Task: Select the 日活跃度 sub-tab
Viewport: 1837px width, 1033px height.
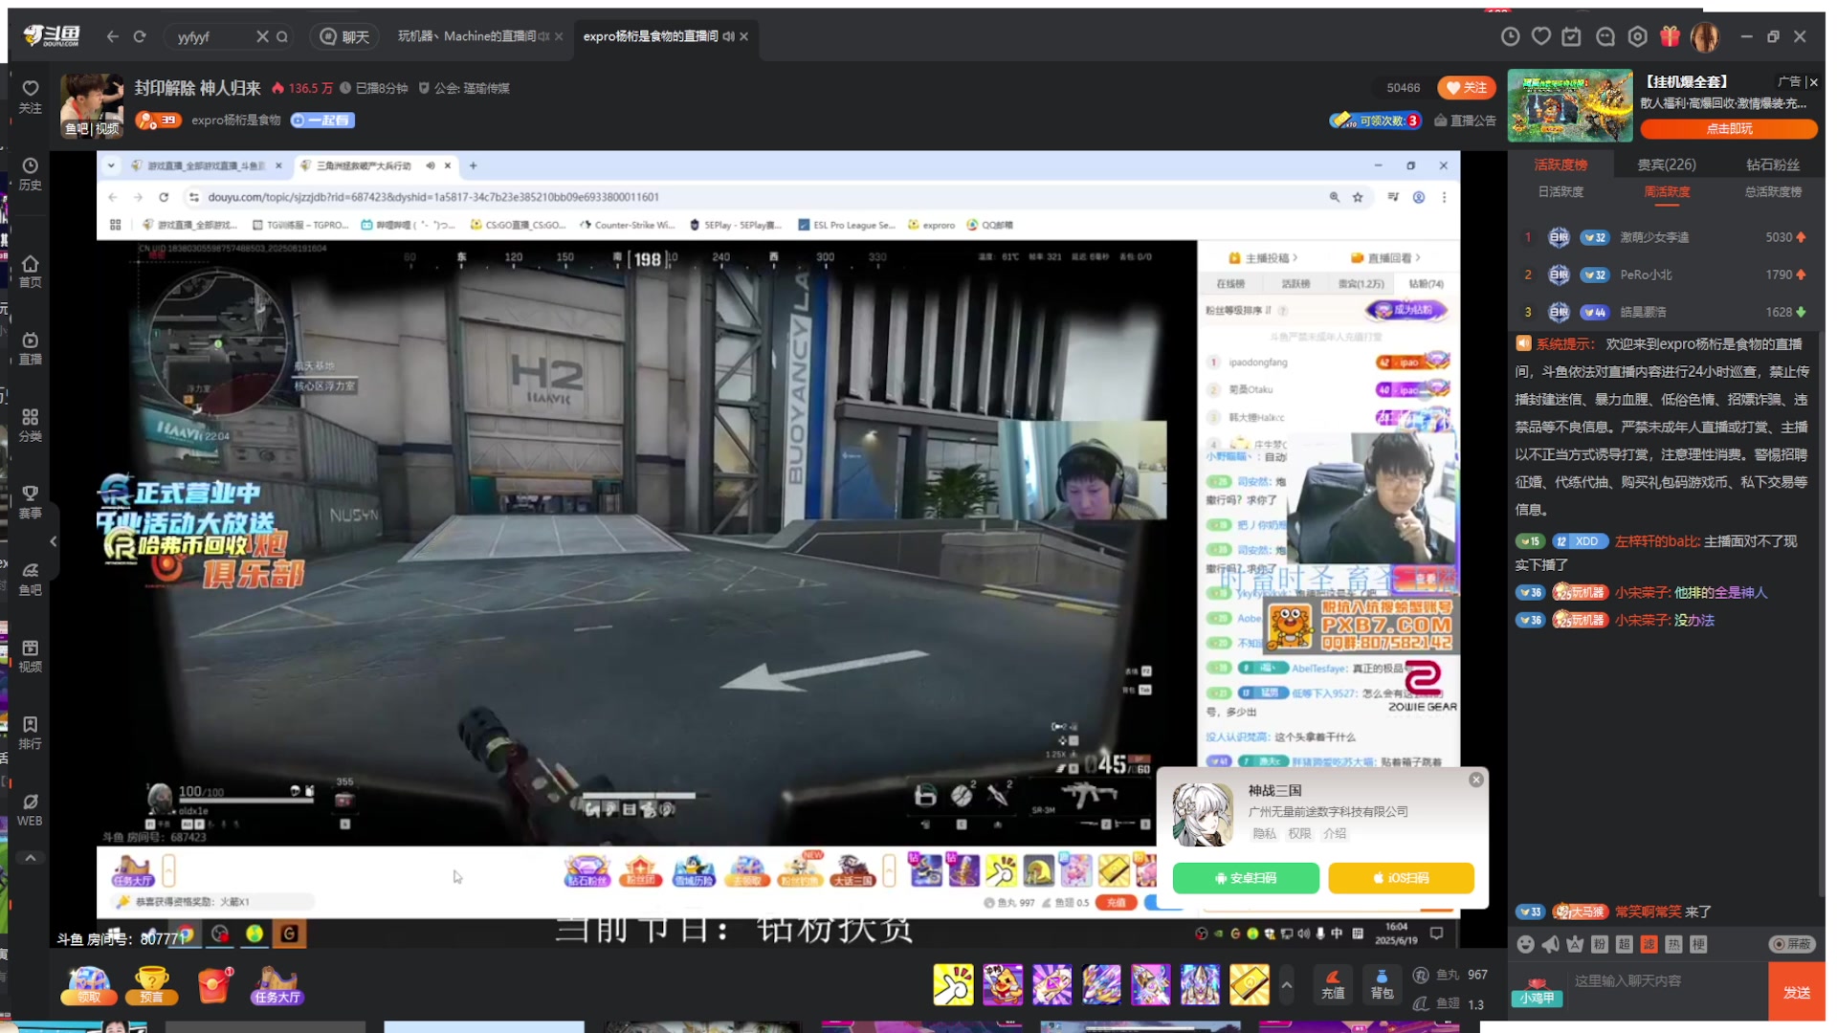Action: 1560,192
